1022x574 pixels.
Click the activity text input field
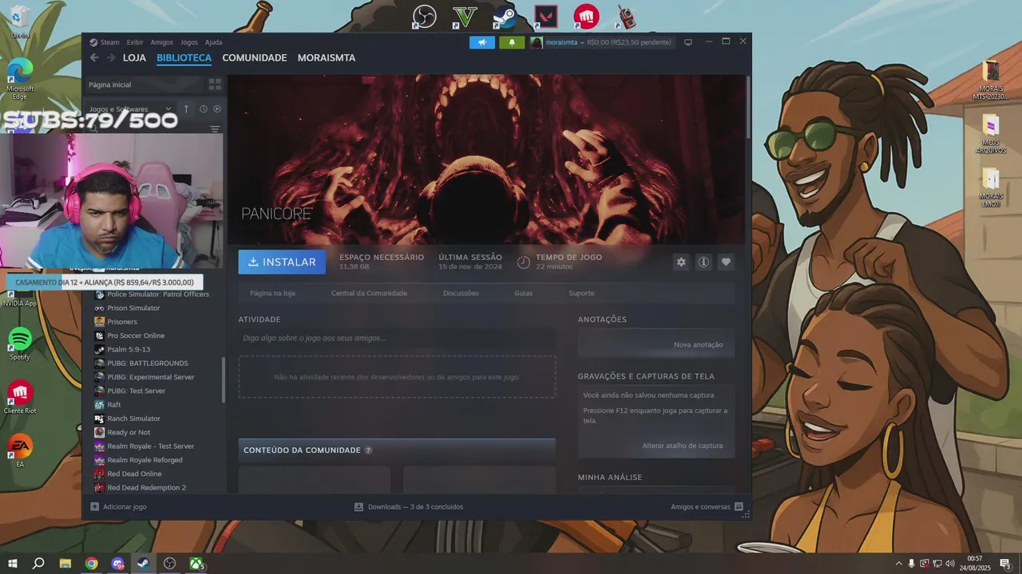point(397,338)
